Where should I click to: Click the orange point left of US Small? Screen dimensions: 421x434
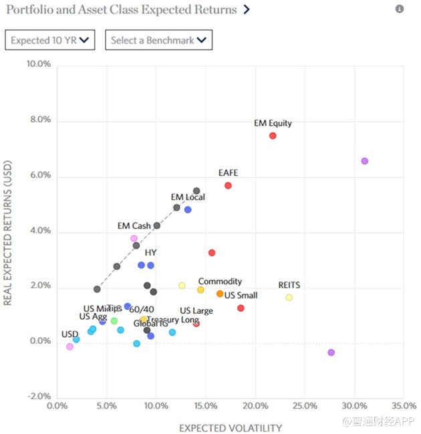(x=220, y=294)
